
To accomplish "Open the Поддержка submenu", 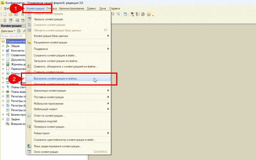I will pyautogui.click(x=68, y=49).
